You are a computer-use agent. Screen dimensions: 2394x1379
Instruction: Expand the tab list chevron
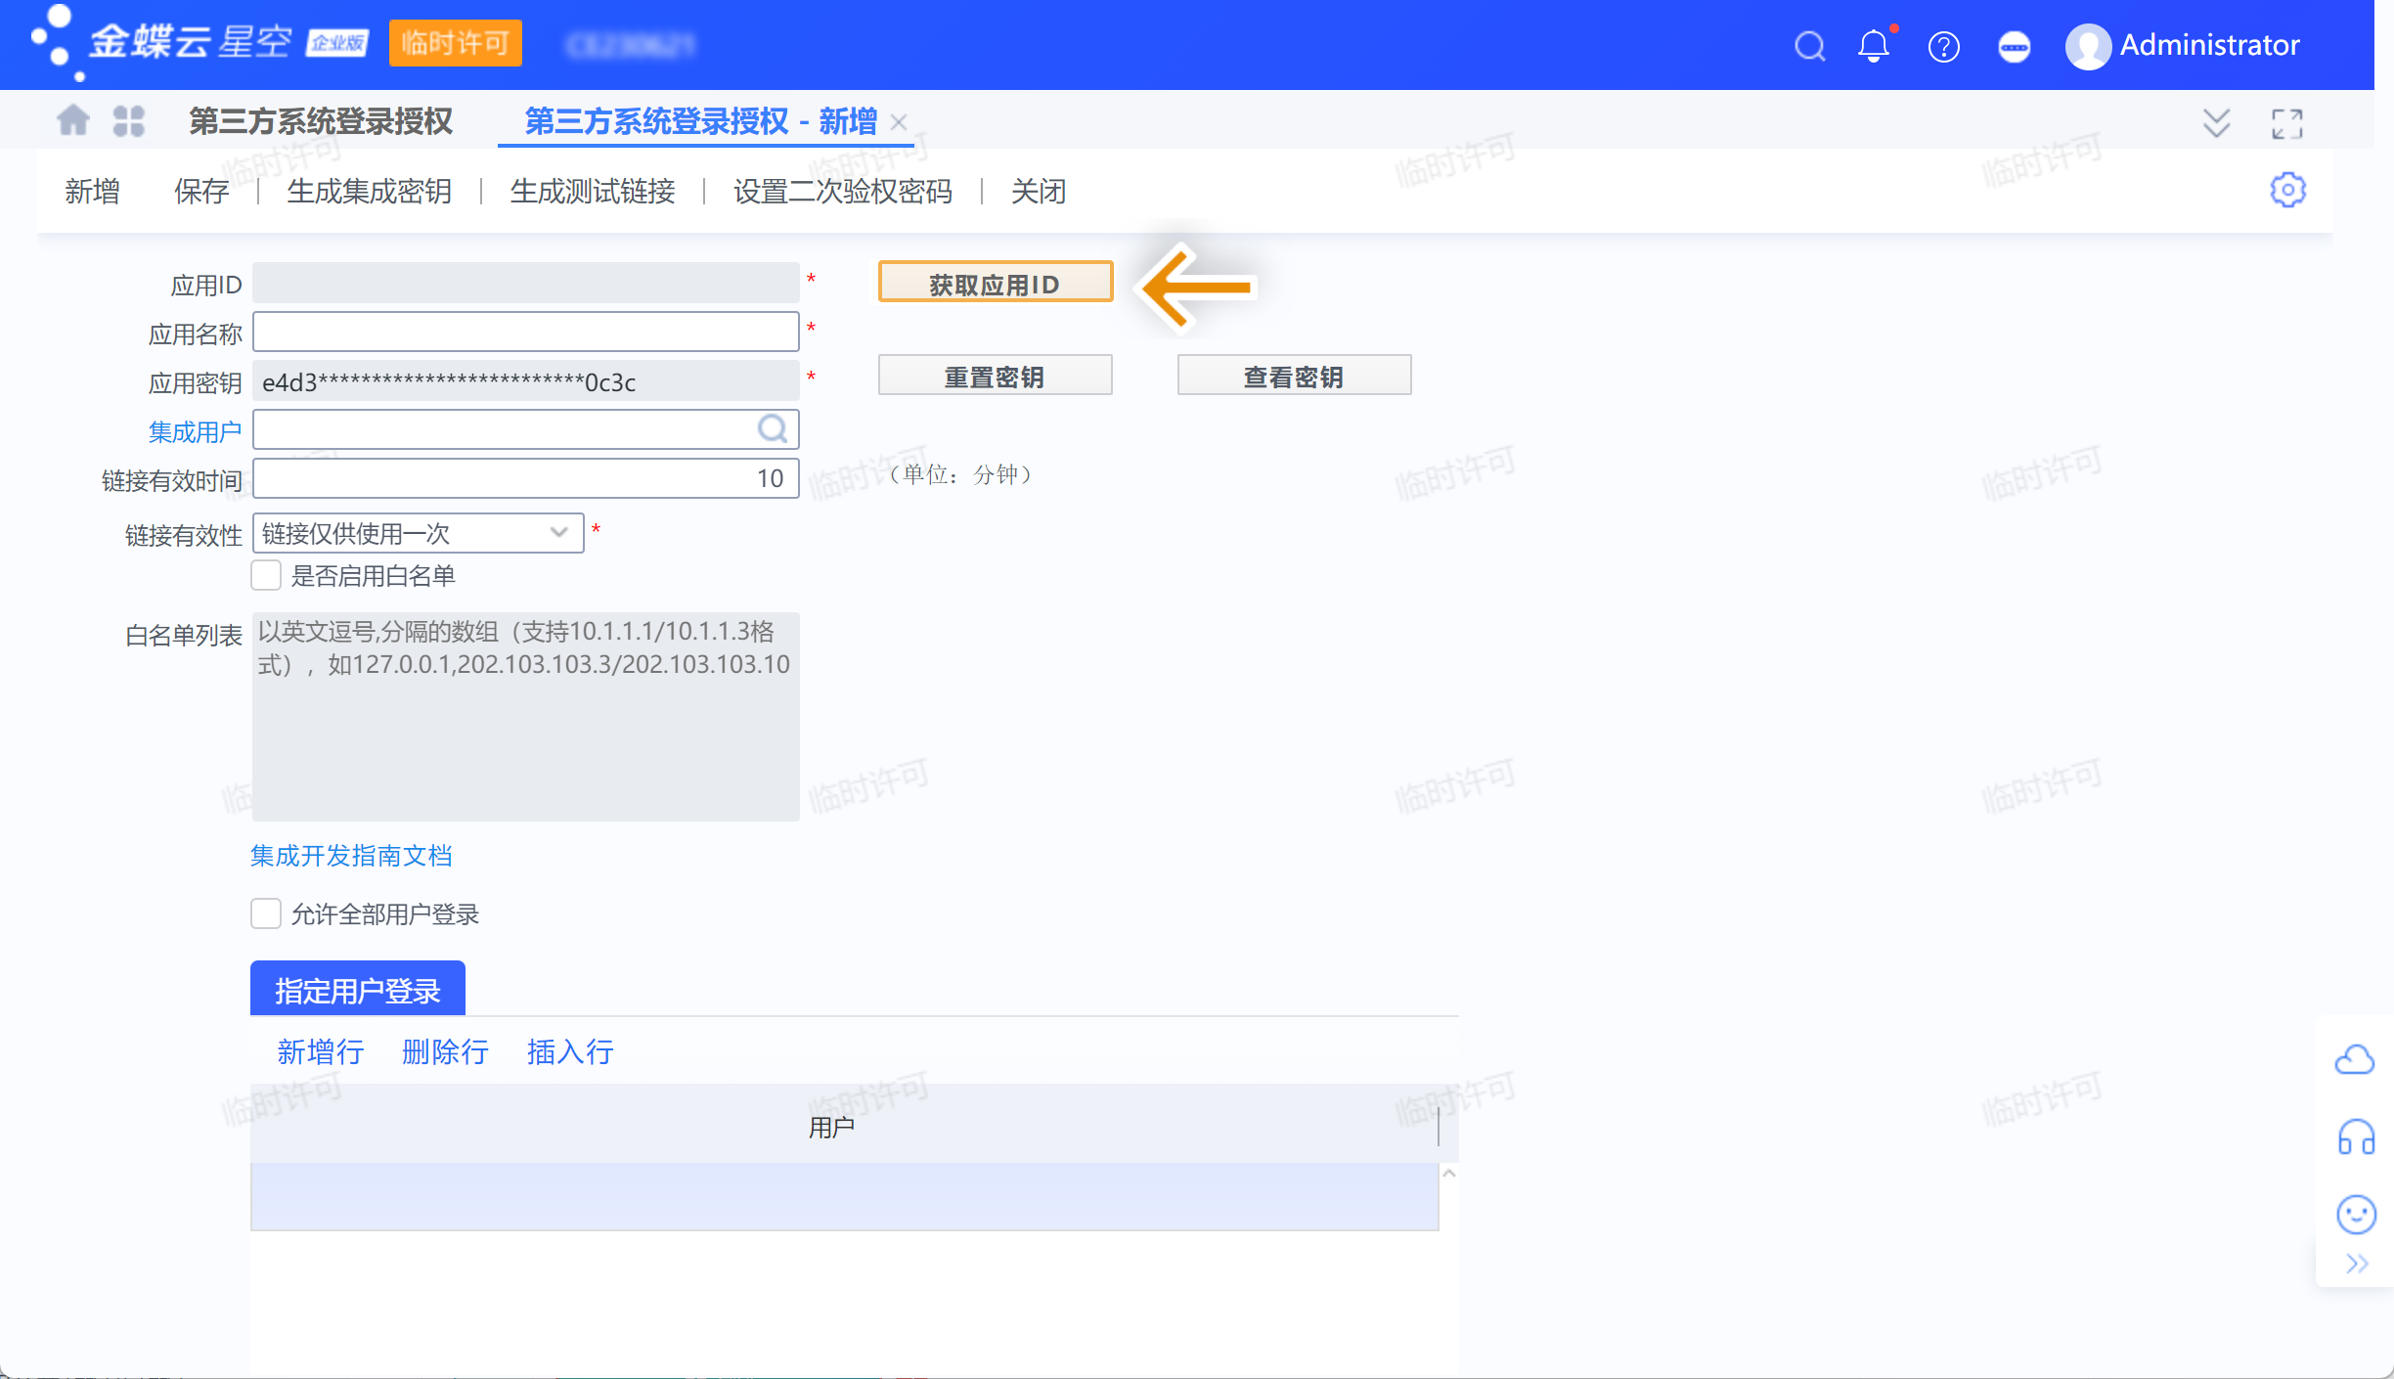pos(2216,123)
